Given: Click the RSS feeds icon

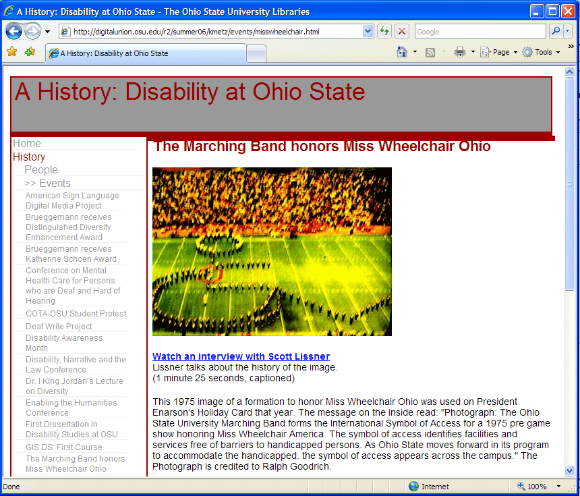Looking at the screenshot, I should click(430, 53).
